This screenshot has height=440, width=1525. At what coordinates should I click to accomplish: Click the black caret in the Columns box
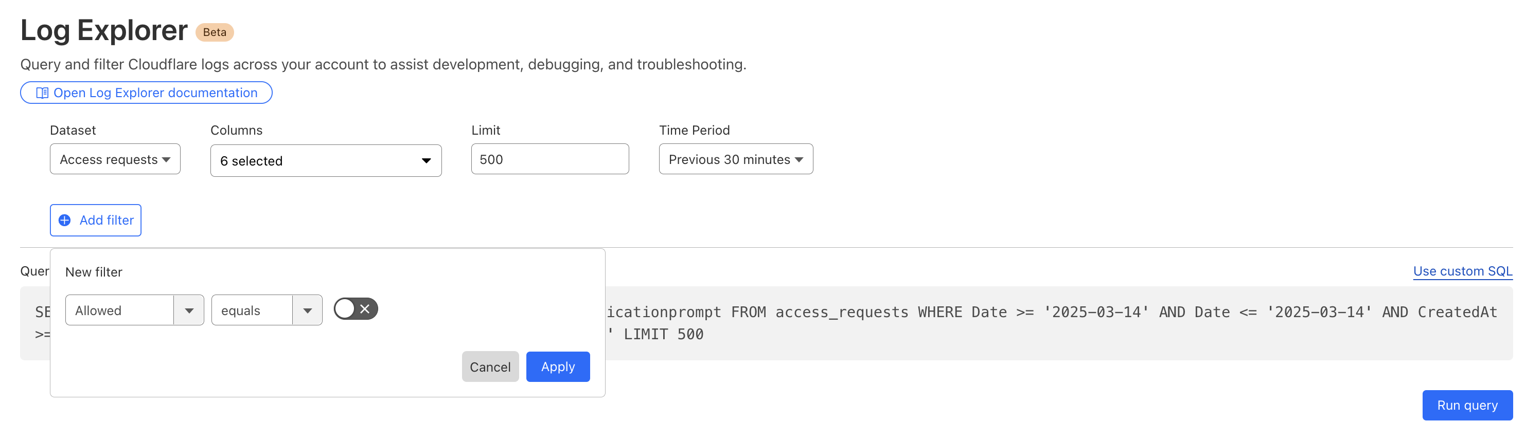[425, 161]
